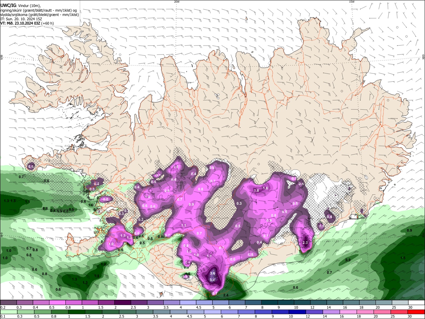
Task: Click the '0.2' legend label
Action: click(3, 307)
